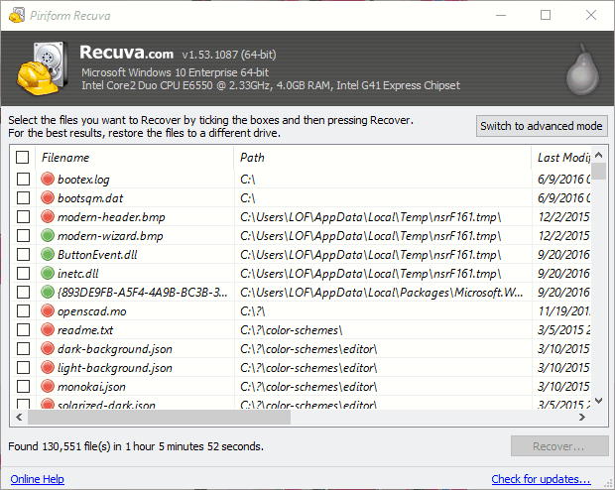
Task: Click green status dot for ButtonEvent.dll
Action: click(x=48, y=254)
